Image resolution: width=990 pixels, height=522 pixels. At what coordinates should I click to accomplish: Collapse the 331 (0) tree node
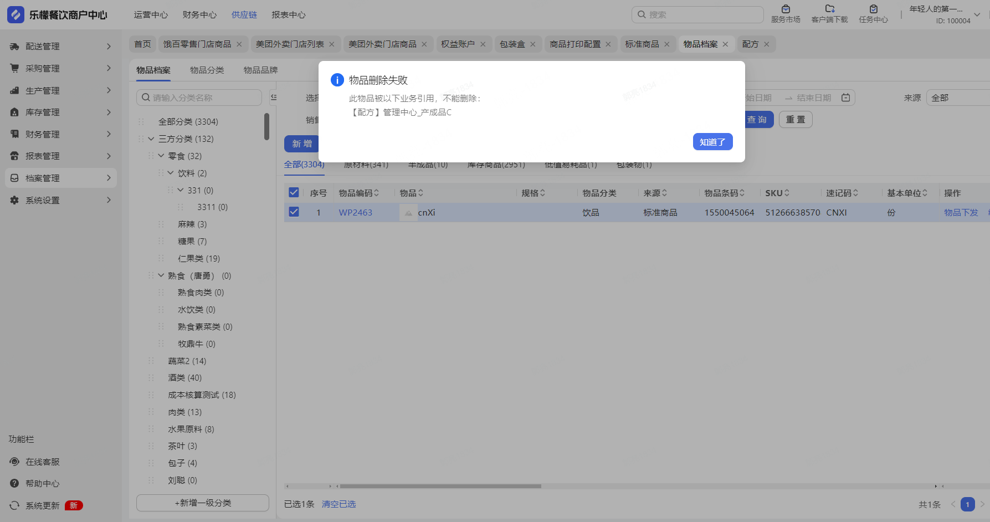click(x=180, y=190)
